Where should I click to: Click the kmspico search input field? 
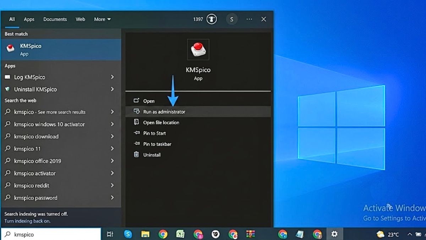pyautogui.click(x=51, y=234)
